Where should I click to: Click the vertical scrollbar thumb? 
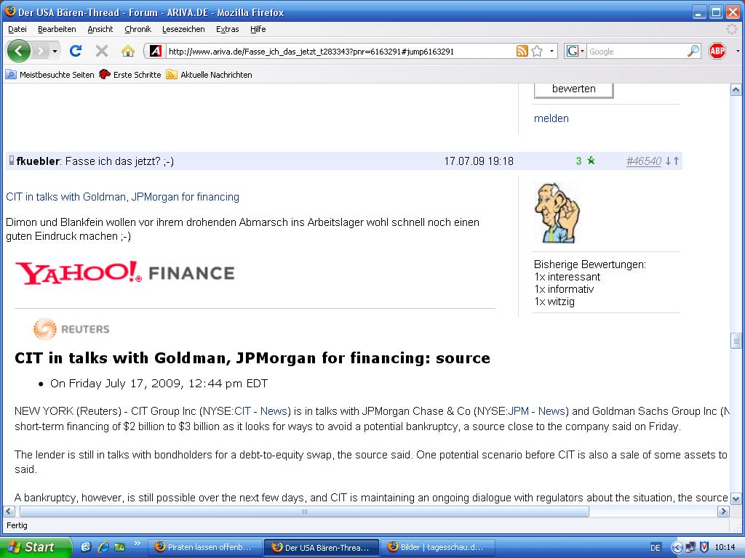point(736,341)
